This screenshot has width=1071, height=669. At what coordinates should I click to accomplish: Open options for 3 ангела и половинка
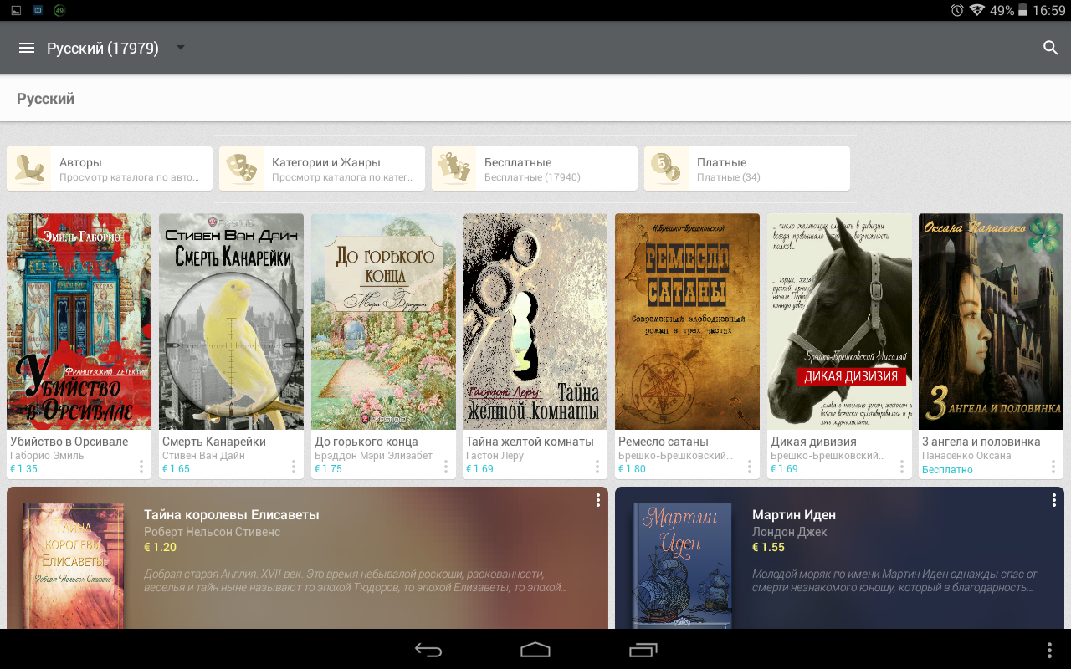[x=1053, y=467]
